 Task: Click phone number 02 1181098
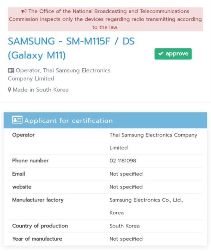(123, 161)
